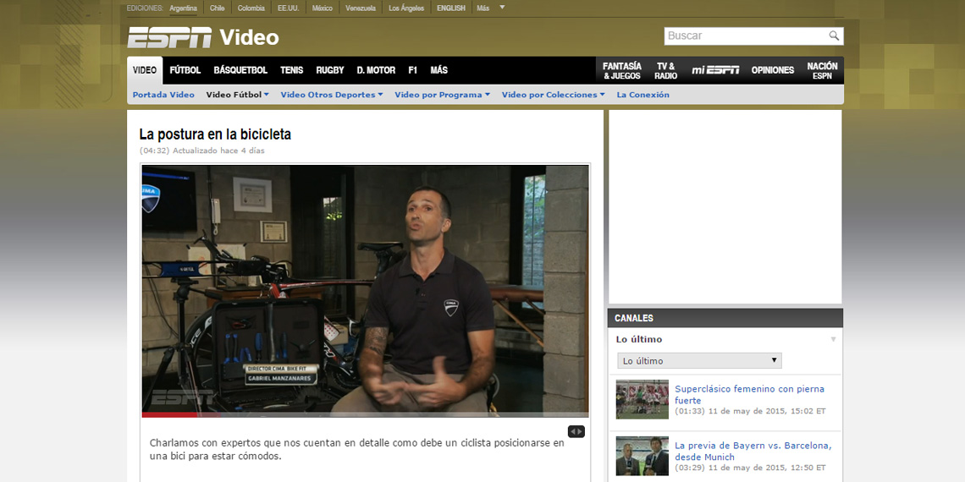This screenshot has height=482, width=965.
Task: Open La Conexión link
Action: pos(642,95)
